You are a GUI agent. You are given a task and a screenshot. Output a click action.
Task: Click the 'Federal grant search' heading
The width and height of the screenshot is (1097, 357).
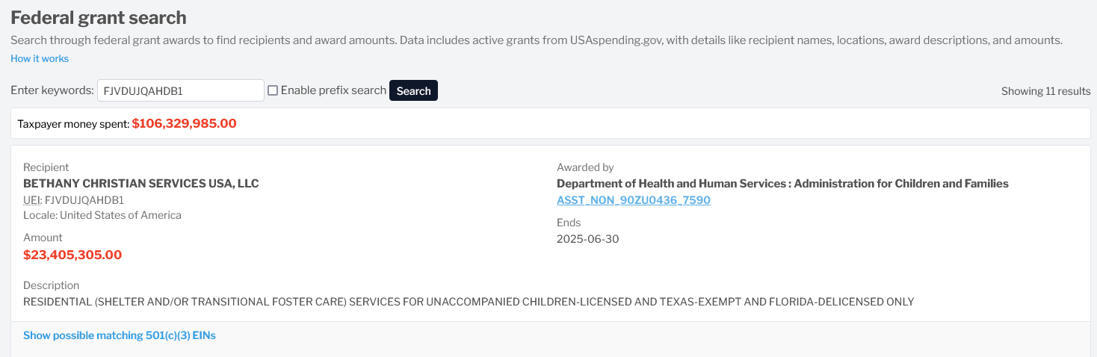[99, 17]
